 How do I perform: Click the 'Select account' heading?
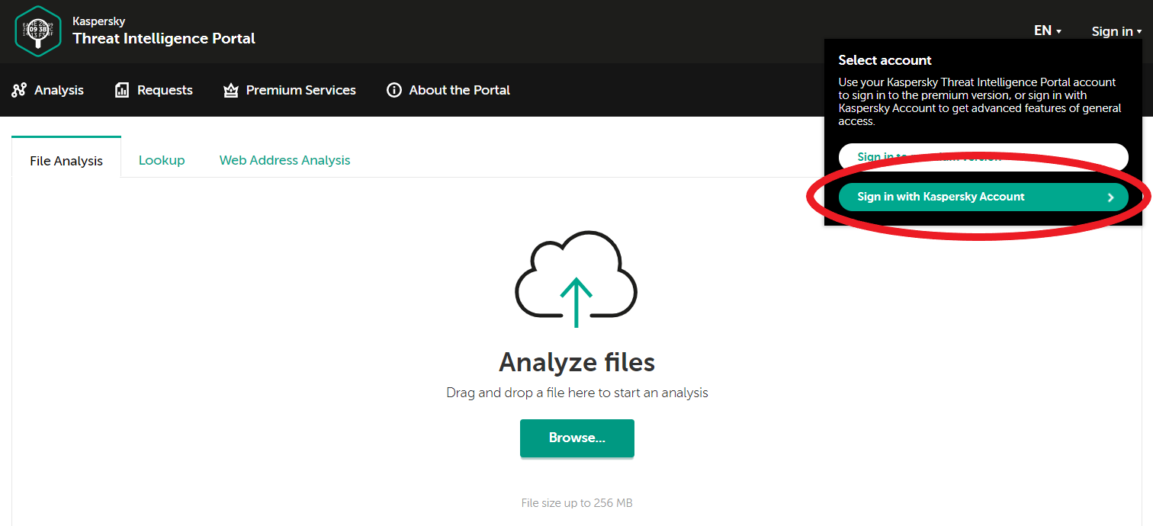885,60
